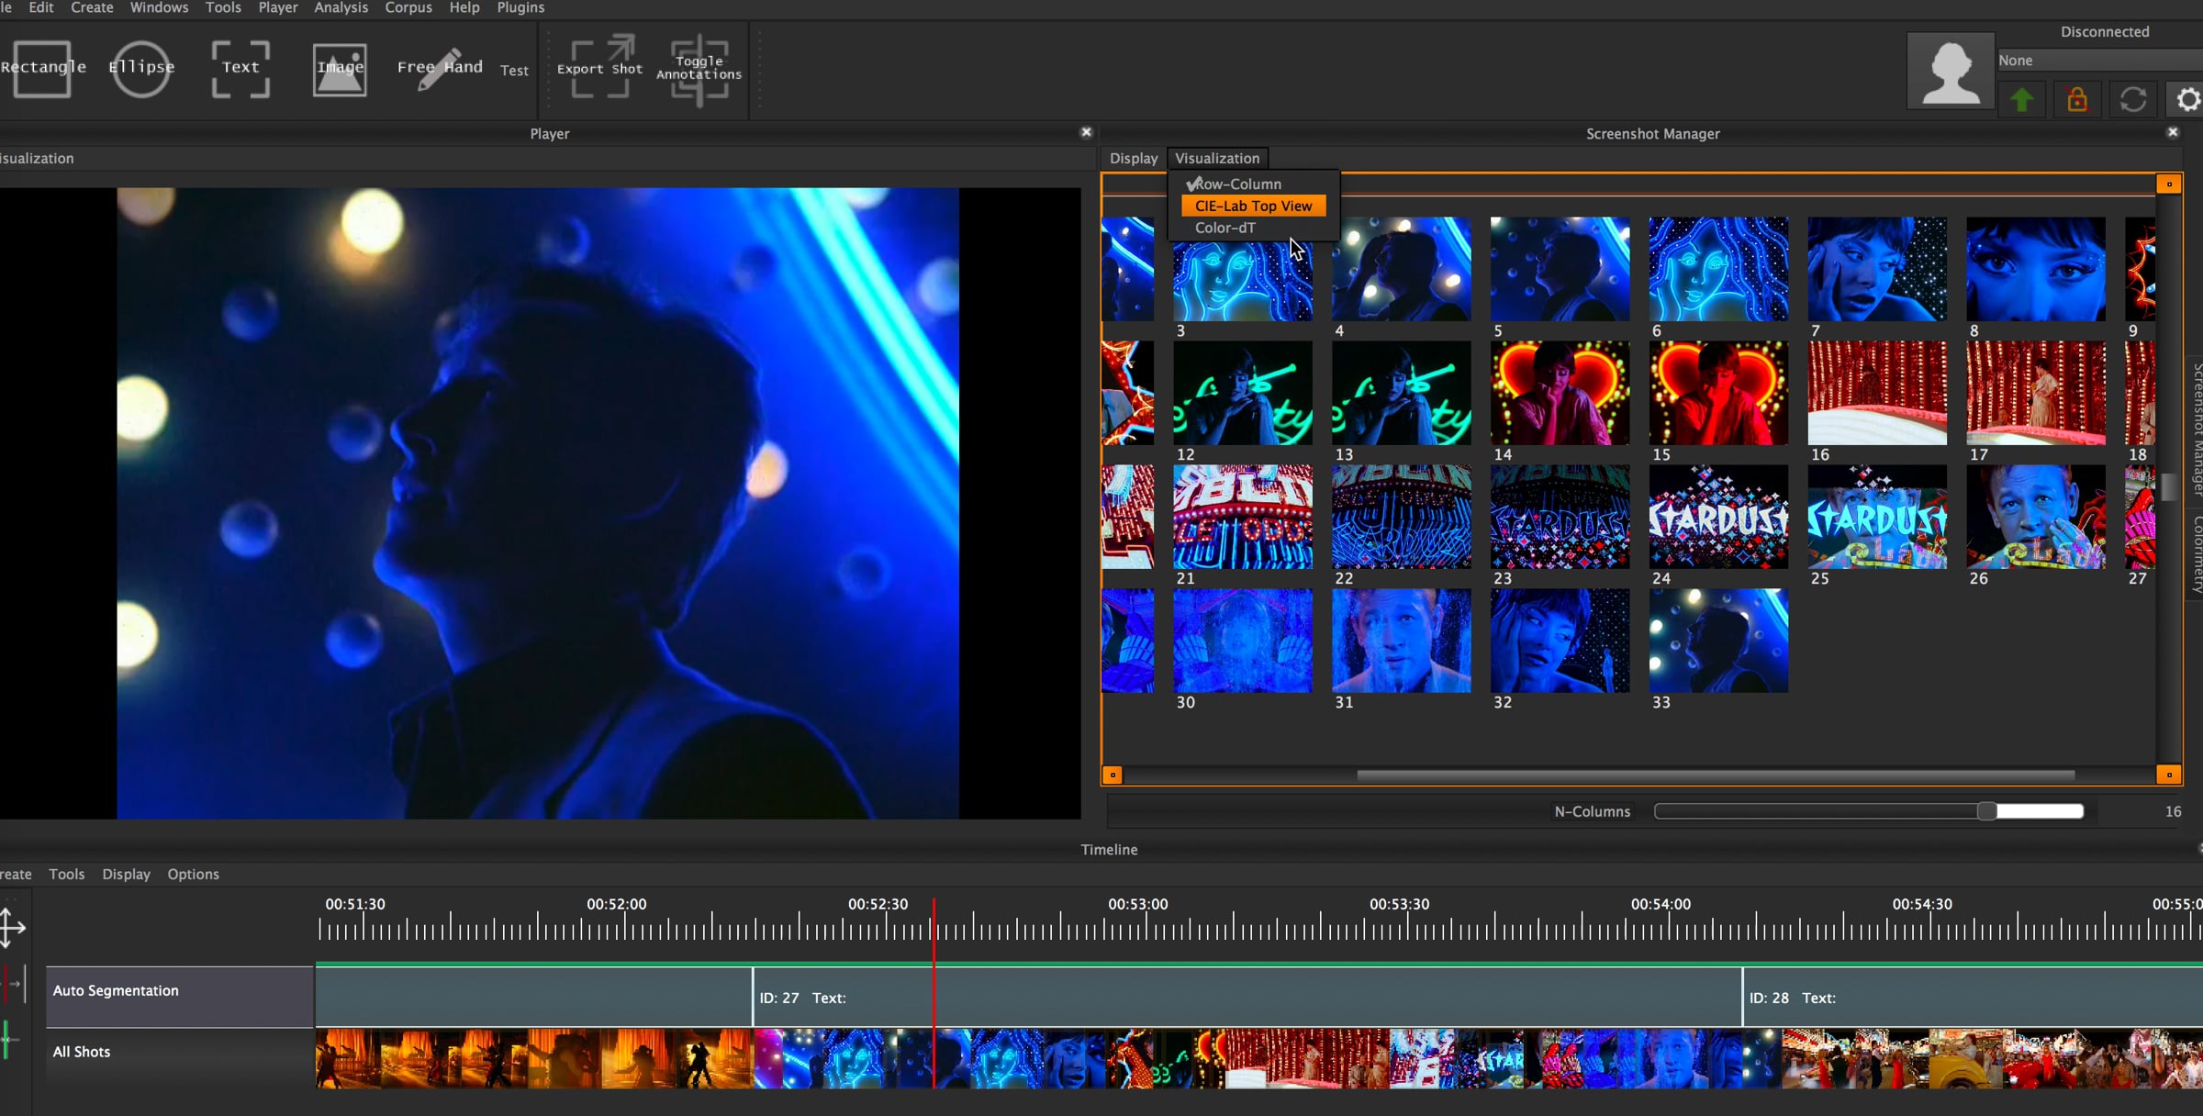
Task: Open the timeline Options menu
Action: point(193,874)
